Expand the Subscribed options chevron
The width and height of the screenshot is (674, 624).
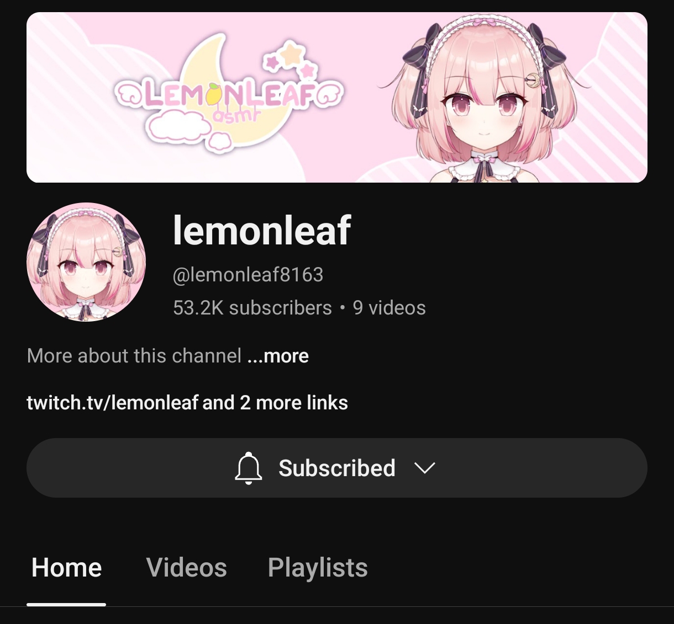click(x=425, y=468)
